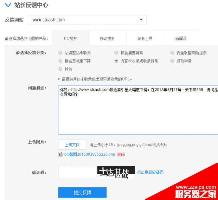Viewport: 218px width, 200px height.
Task: Click the 站长反馈中心 logo icon
Action: click(x=8, y=5)
